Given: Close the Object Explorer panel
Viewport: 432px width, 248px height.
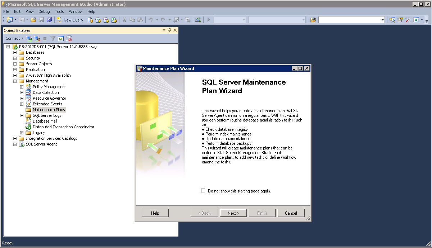Looking at the screenshot, I should (x=175, y=30).
